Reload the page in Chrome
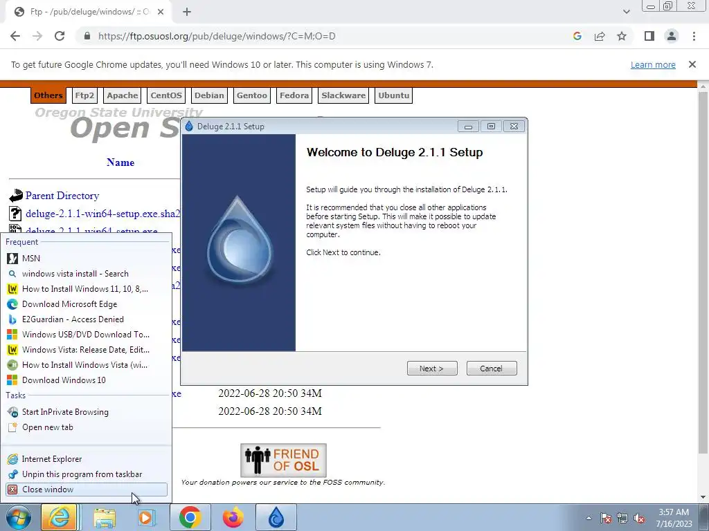This screenshot has height=531, width=709. click(60, 36)
